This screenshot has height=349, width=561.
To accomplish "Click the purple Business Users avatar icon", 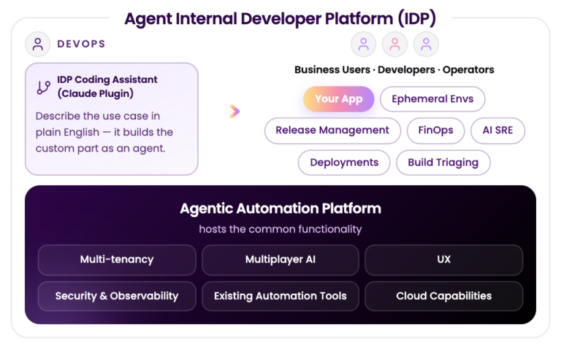I will point(364,44).
